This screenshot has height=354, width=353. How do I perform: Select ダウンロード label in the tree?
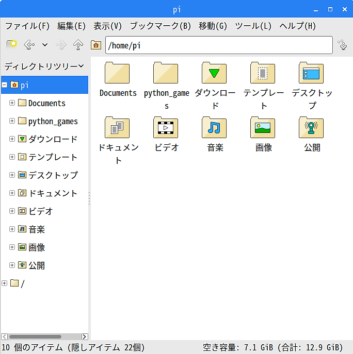coord(53,139)
